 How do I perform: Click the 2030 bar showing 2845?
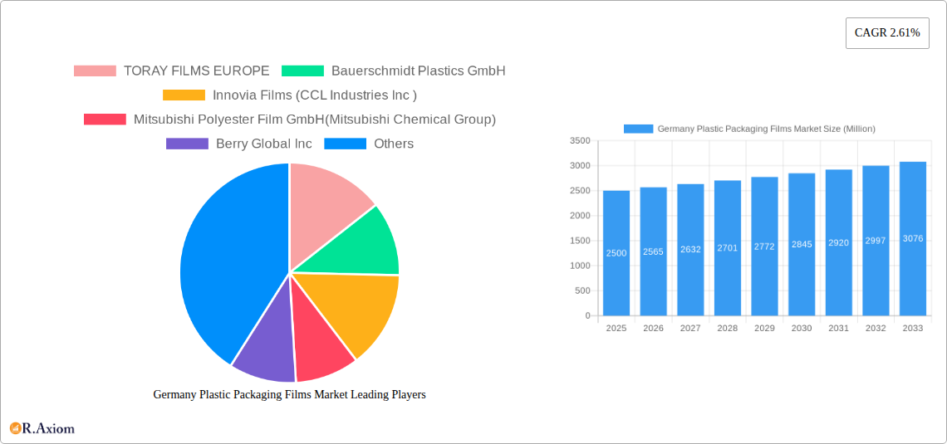(802, 244)
